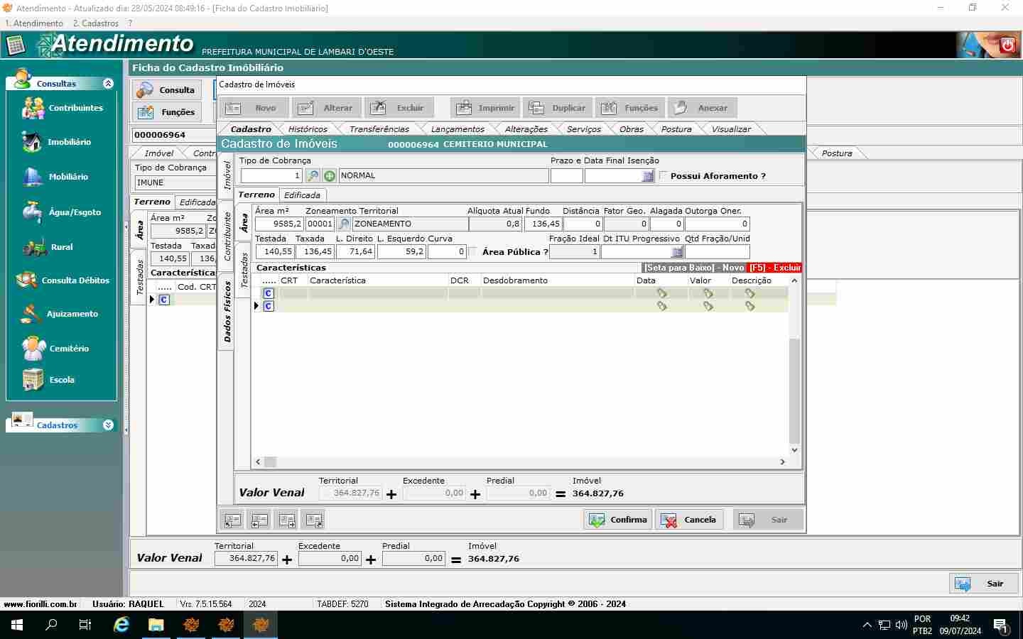Open the Cemitério module in sidebar

point(33,348)
